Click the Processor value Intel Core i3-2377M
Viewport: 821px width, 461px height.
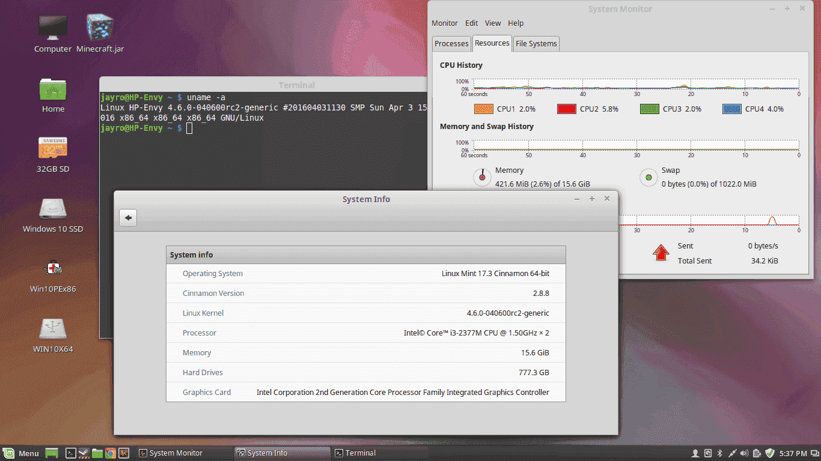(477, 333)
